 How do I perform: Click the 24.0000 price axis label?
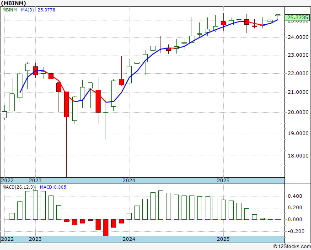pos(298,37)
